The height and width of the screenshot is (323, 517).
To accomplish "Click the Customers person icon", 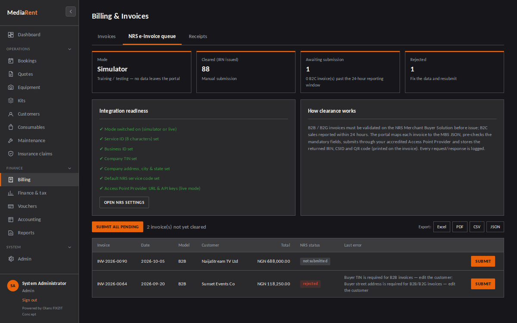I will [x=11, y=114].
